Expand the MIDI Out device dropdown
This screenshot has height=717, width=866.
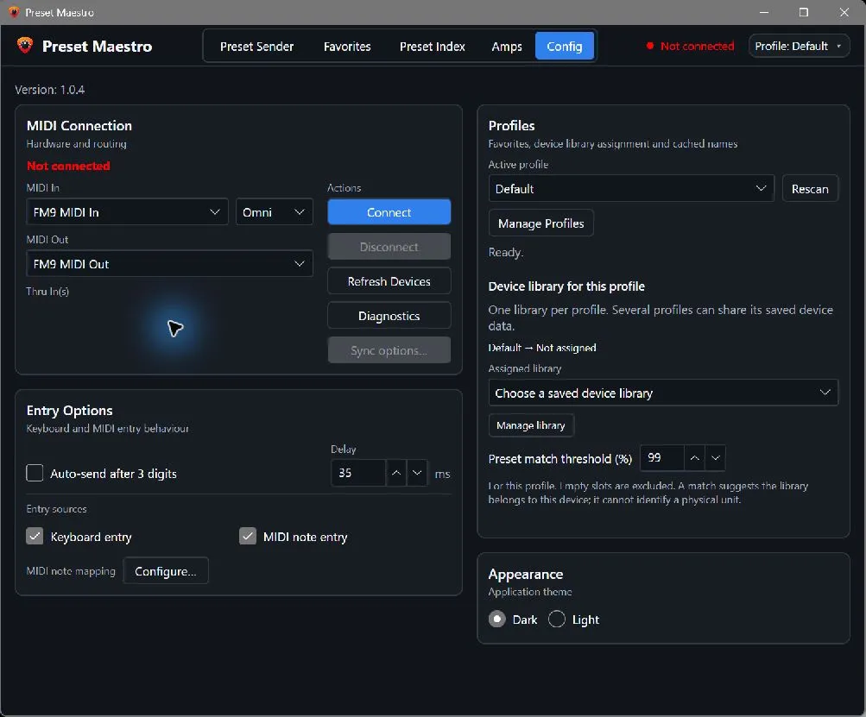click(x=169, y=264)
